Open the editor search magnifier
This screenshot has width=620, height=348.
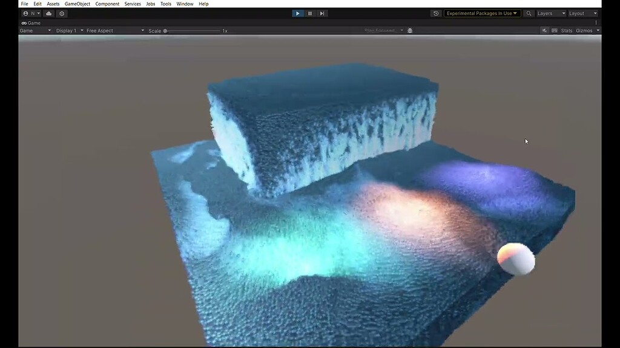(527, 13)
